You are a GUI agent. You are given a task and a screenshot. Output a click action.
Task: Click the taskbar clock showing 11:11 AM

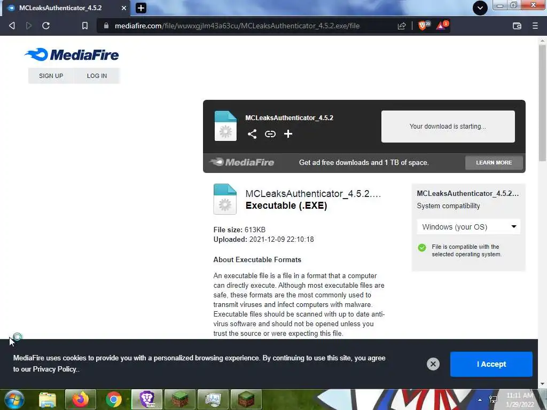[x=520, y=400]
